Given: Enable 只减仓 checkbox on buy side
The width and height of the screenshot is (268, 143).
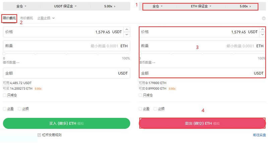Looking at the screenshot, I should click(x=5, y=95).
